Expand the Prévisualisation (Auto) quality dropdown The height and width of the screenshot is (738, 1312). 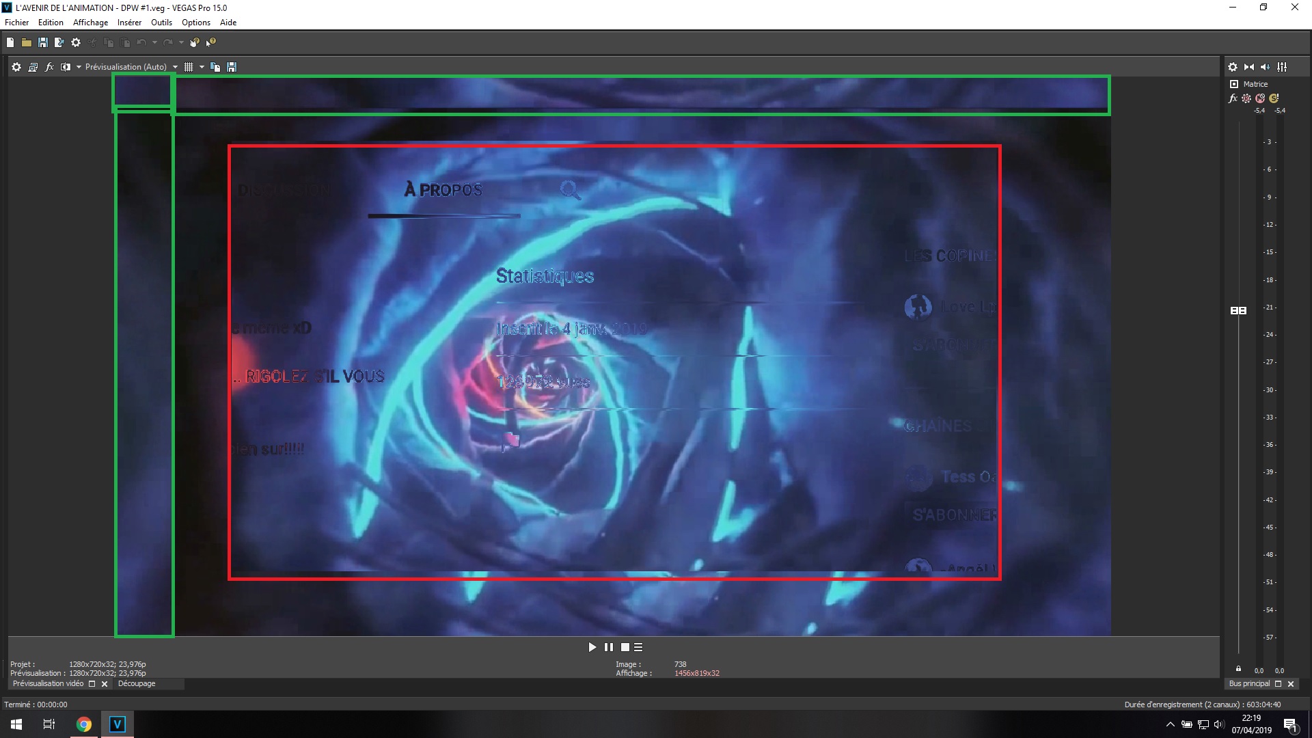[175, 67]
